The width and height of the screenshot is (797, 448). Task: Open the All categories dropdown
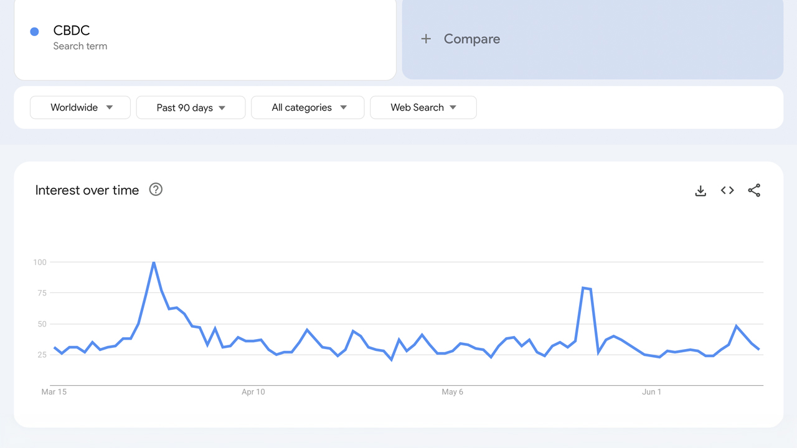[308, 108]
